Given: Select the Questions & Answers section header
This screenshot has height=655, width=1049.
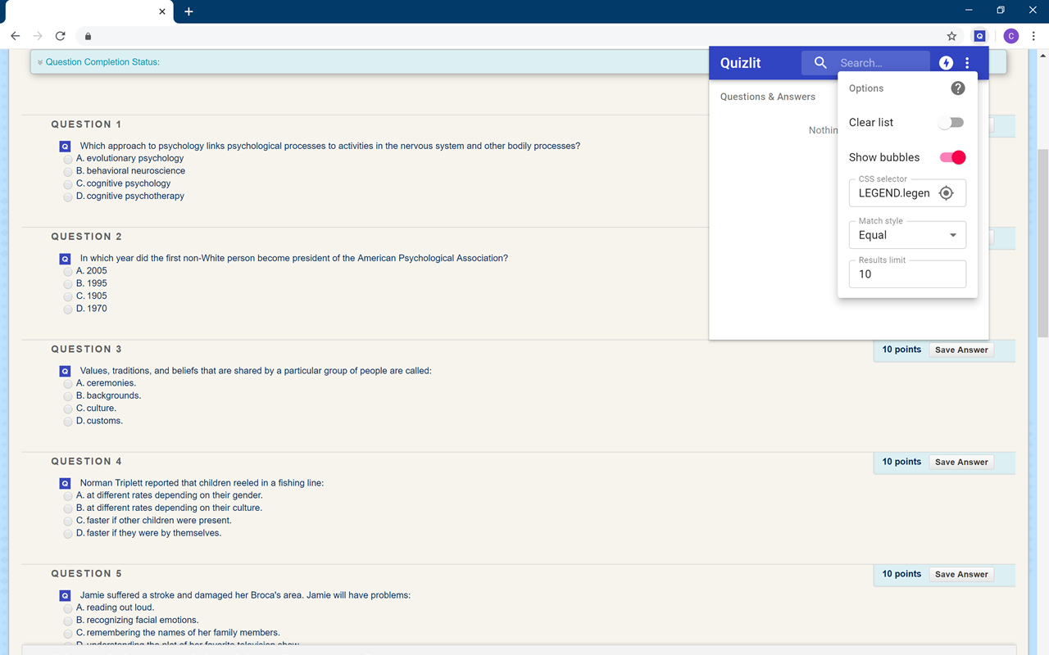Looking at the screenshot, I should click(x=768, y=96).
